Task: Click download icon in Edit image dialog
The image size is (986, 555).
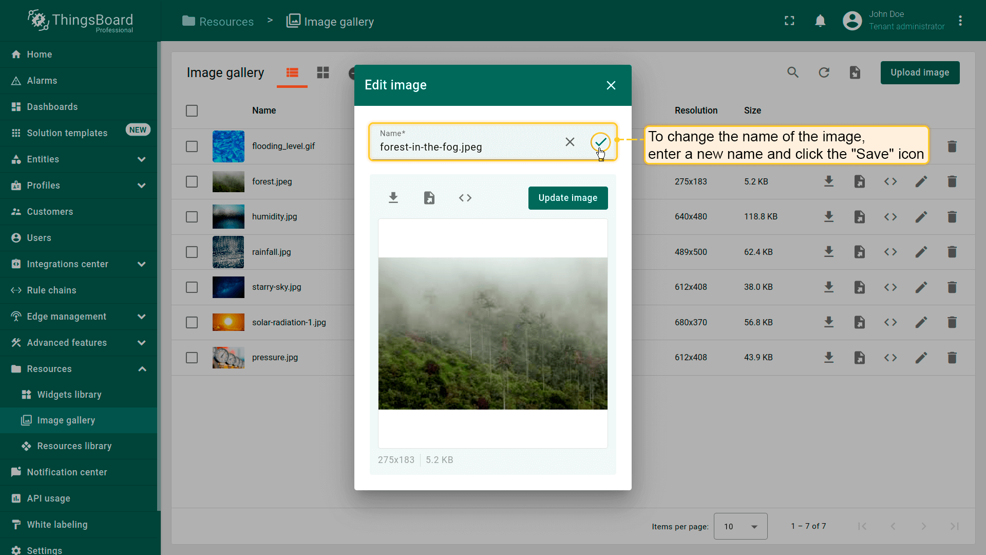Action: tap(393, 198)
